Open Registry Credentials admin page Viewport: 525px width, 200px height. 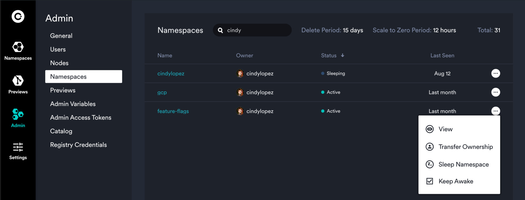[x=78, y=145]
